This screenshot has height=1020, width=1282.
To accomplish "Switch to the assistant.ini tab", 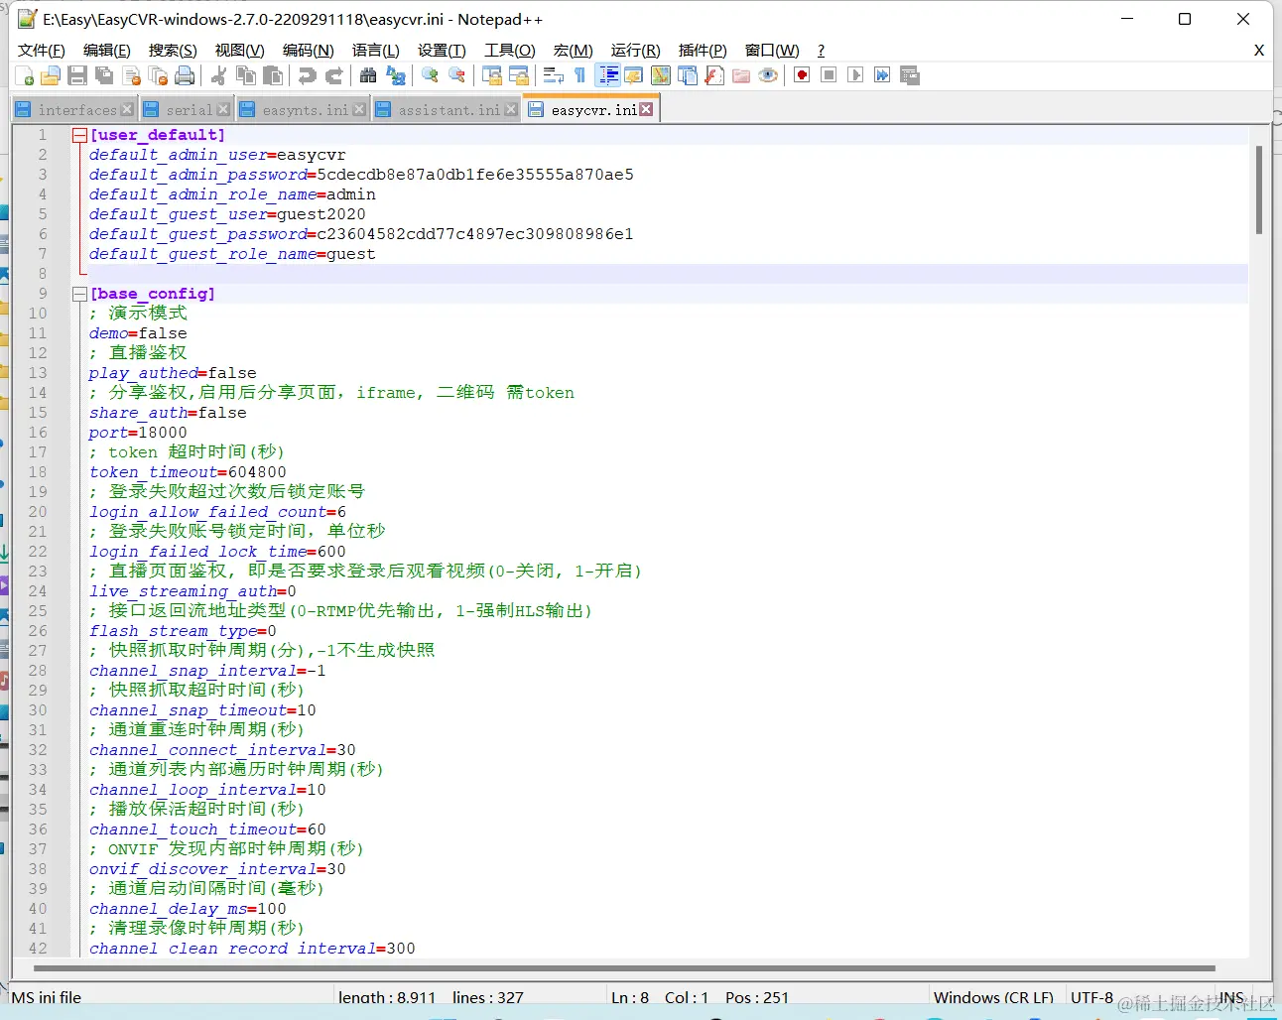I will 449,110.
